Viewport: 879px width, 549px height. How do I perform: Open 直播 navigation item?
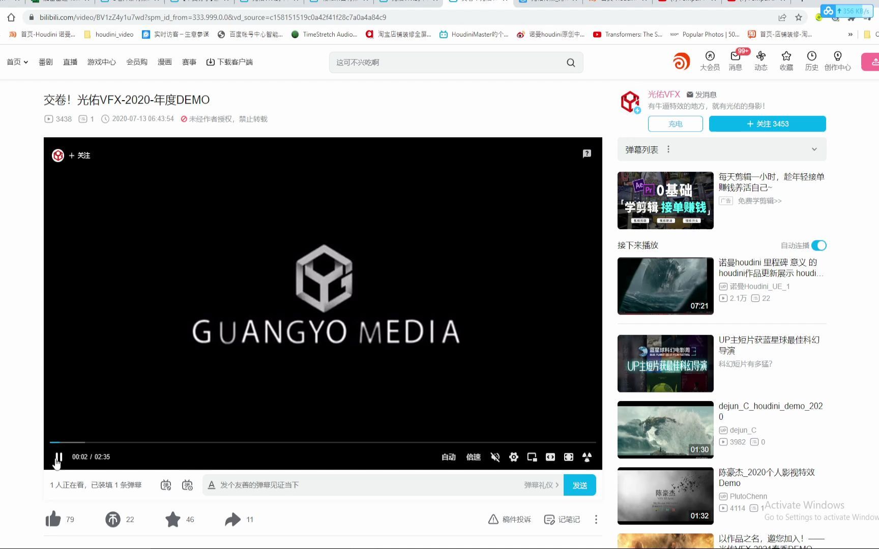(x=70, y=62)
